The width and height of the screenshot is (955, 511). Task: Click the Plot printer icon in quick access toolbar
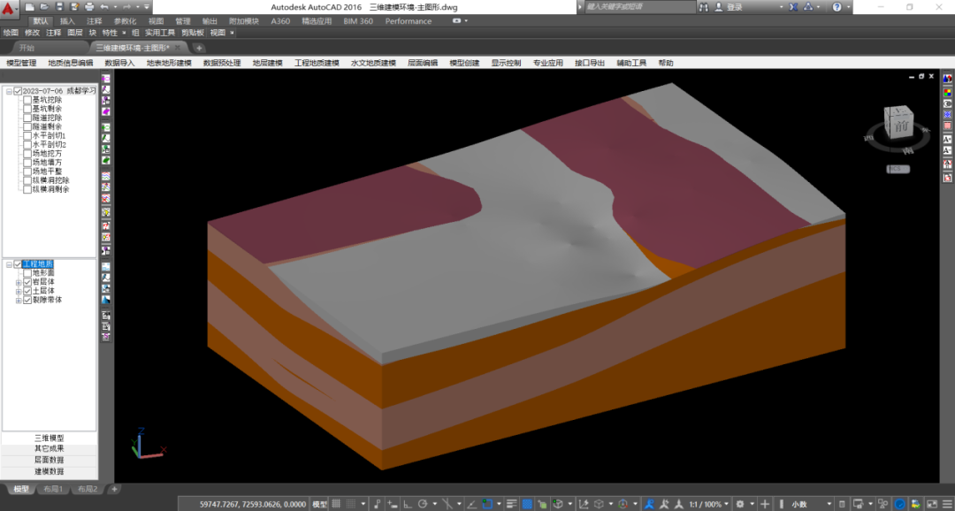[x=88, y=7]
